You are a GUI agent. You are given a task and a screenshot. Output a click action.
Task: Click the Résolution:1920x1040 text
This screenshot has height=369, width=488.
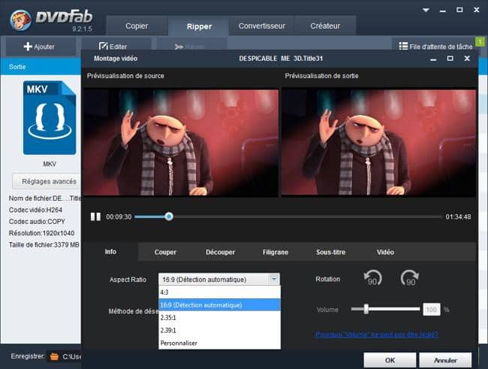point(41,233)
